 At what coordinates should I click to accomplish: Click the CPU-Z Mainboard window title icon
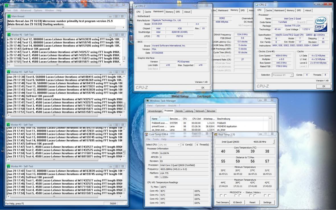point(136,6)
